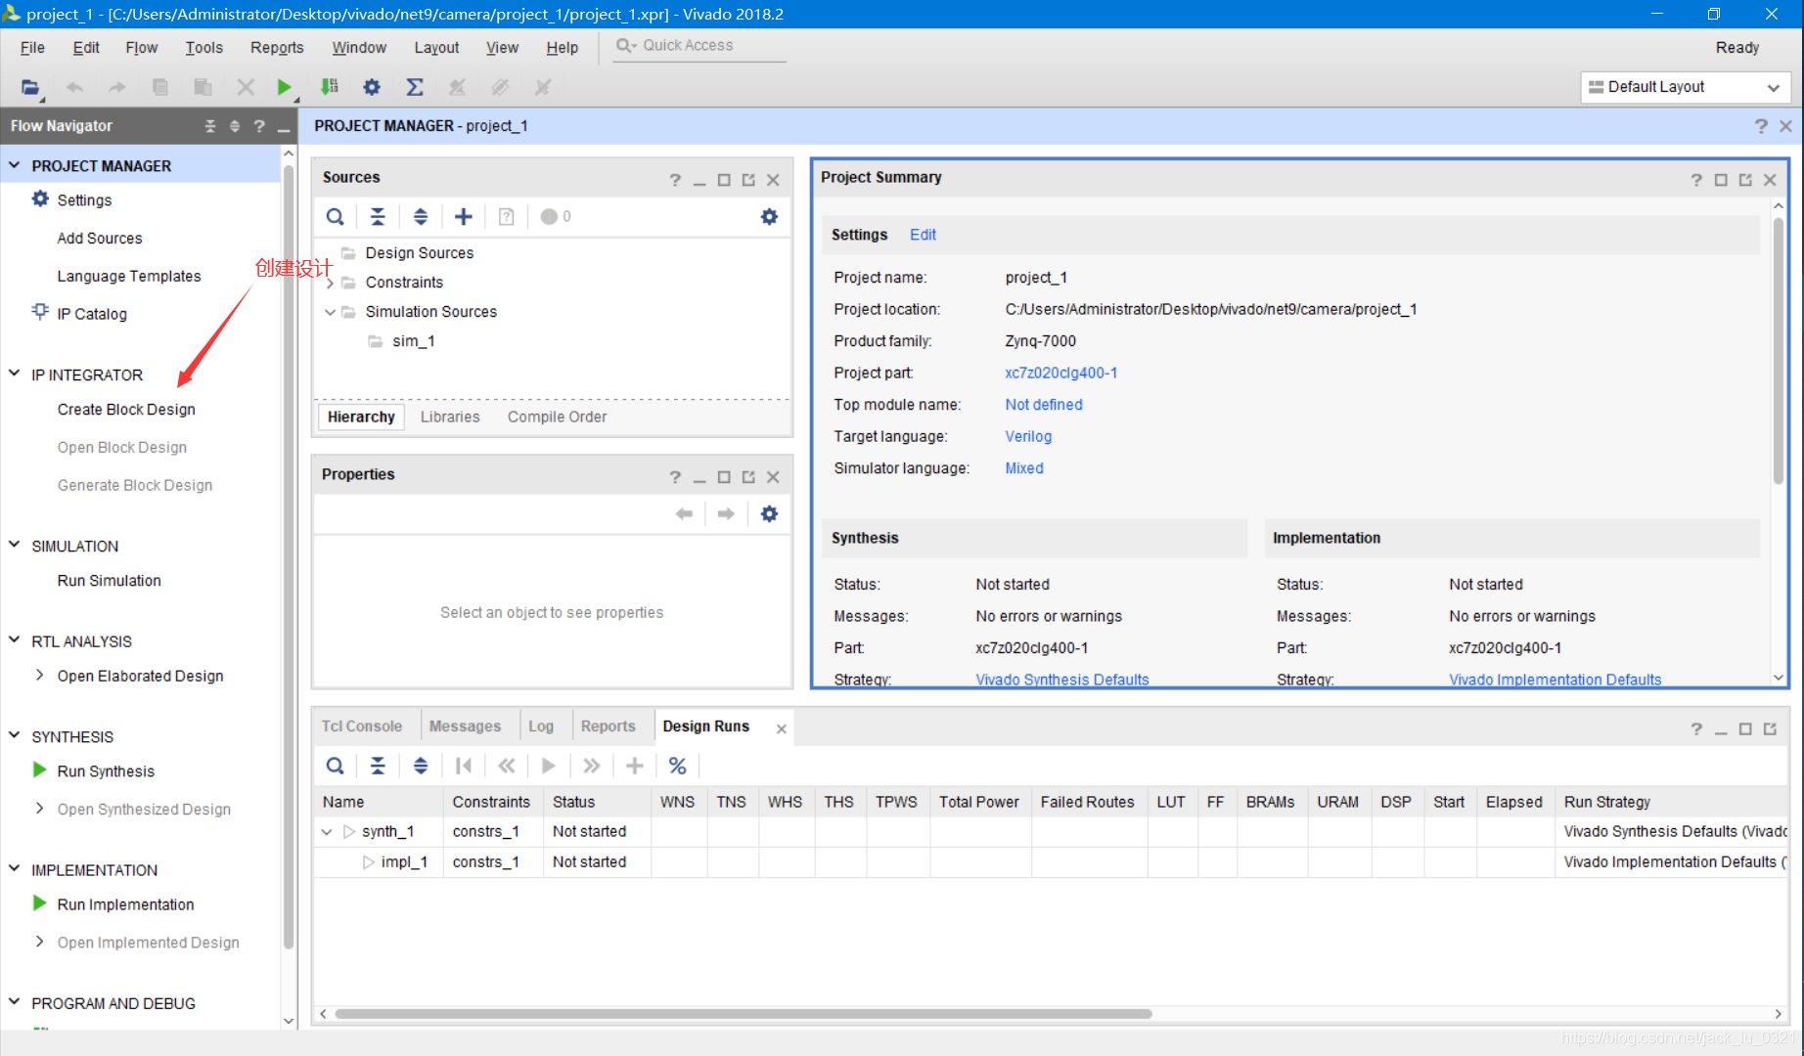Expand all in Sources panel

tap(421, 217)
